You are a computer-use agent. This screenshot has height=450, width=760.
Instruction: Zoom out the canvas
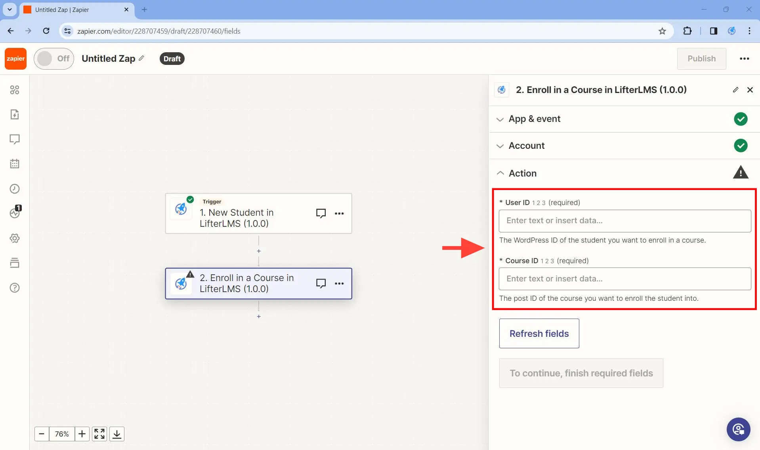42,434
